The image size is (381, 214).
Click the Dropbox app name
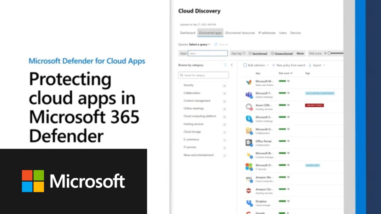tap(261, 201)
